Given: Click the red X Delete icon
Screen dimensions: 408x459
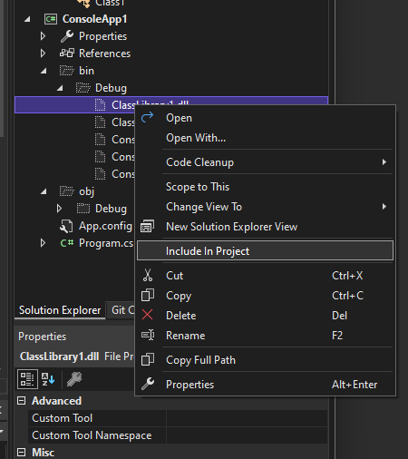Looking at the screenshot, I should pyautogui.click(x=148, y=315).
